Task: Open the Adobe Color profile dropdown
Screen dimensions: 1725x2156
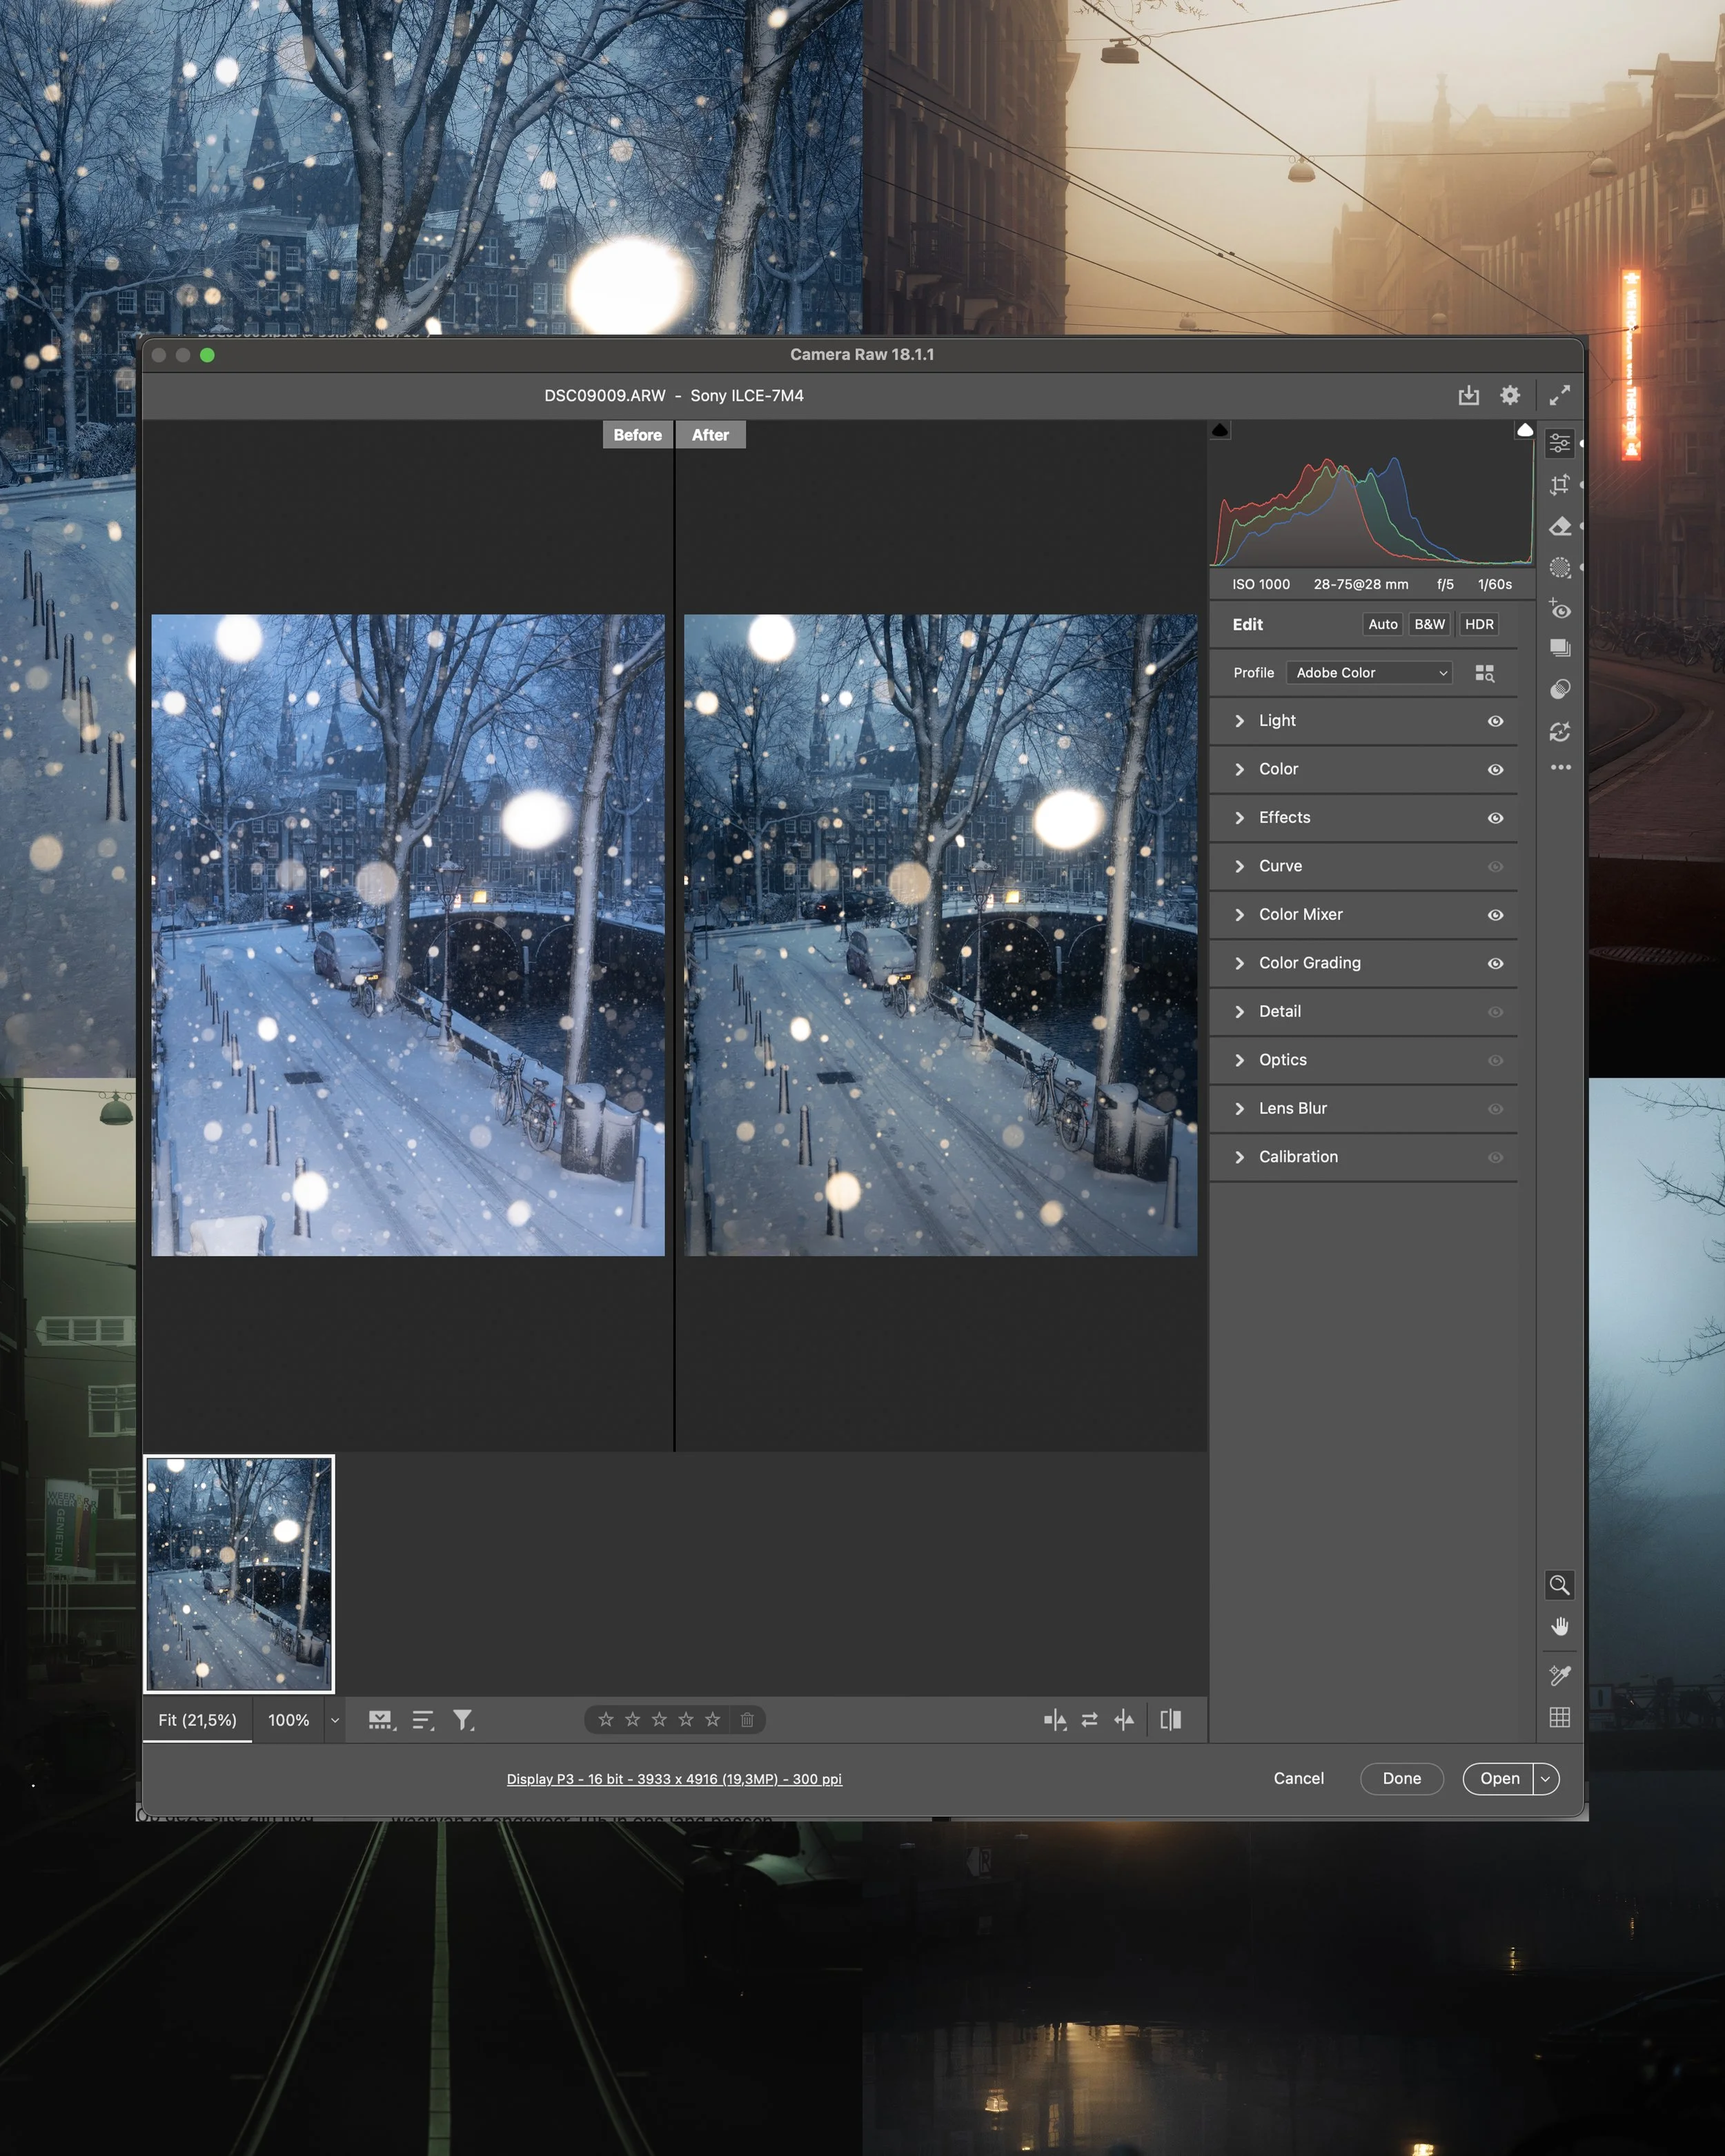Action: [1369, 673]
